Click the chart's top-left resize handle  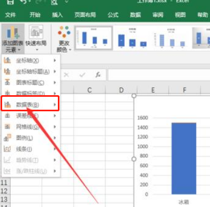point(134,96)
